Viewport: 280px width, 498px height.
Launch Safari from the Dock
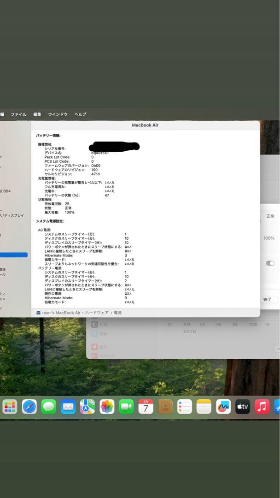click(29, 407)
